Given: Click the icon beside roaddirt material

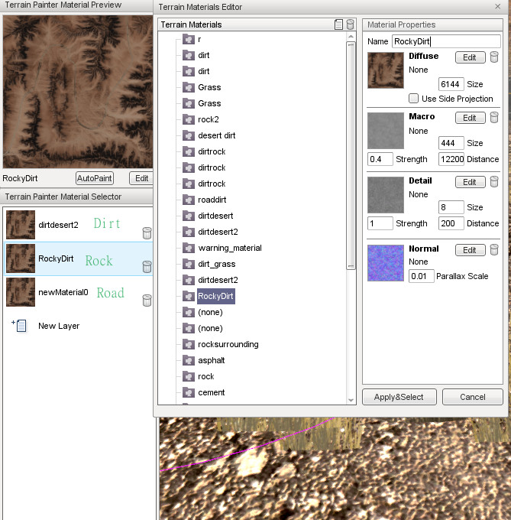Looking at the screenshot, I should tap(189, 200).
